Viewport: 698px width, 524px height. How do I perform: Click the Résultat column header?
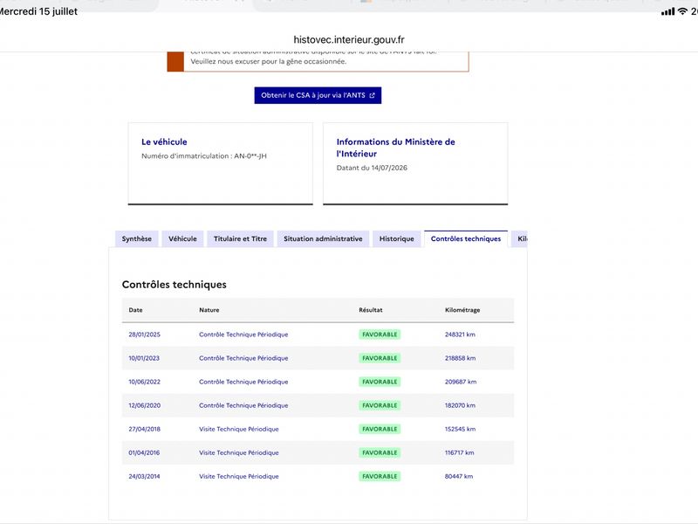click(x=371, y=310)
